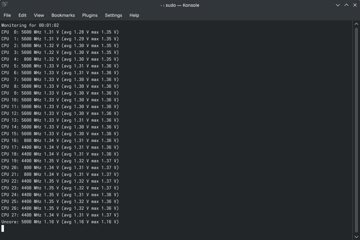Click the CPU 8 row
Screen dimensions: 360x240
click(x=60, y=86)
